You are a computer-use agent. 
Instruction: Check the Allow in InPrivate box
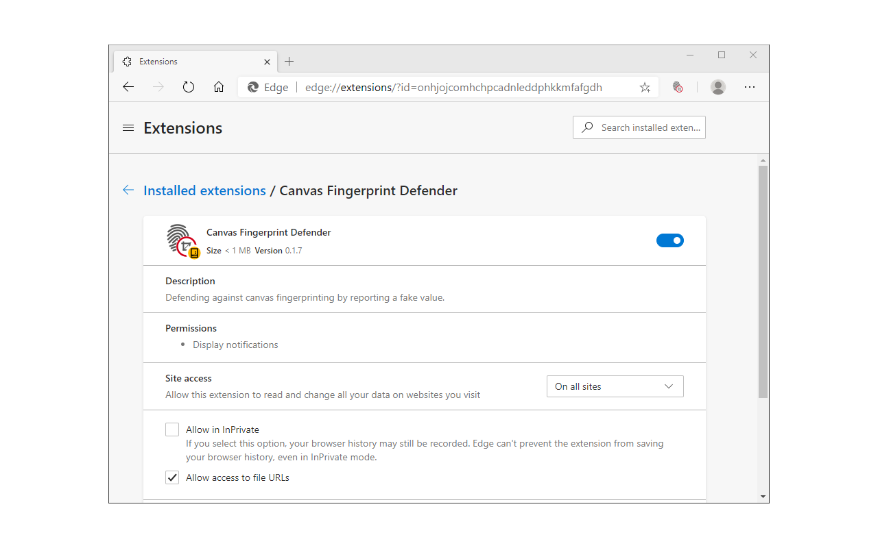pos(172,429)
